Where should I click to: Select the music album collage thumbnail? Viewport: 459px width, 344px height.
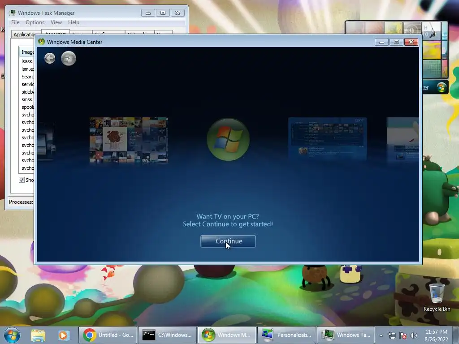(129, 140)
